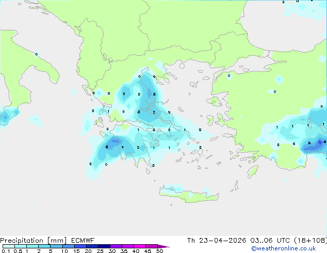327x253 pixels.
Task: Click legend value label '10'
Action: tap(64, 251)
